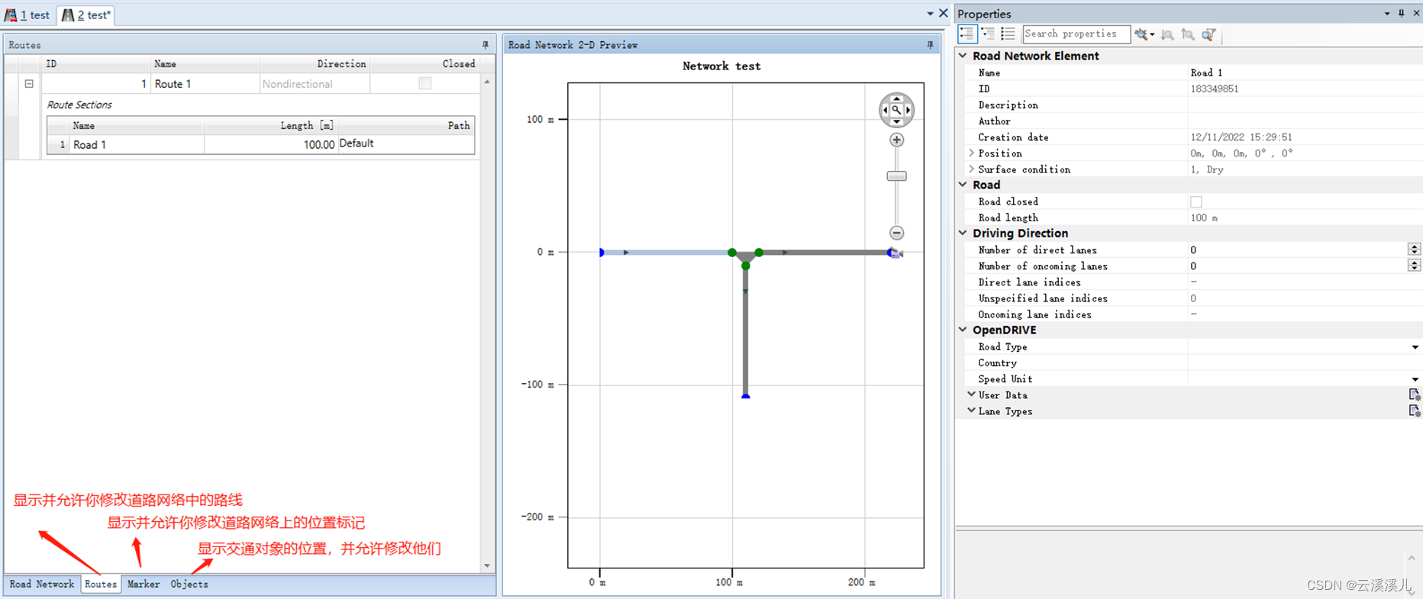Click the green junction node on left road

pos(732,253)
